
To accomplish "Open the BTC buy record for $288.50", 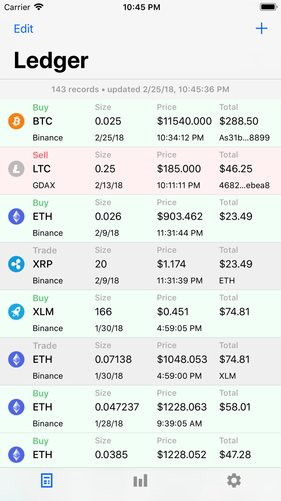I will [x=140, y=123].
